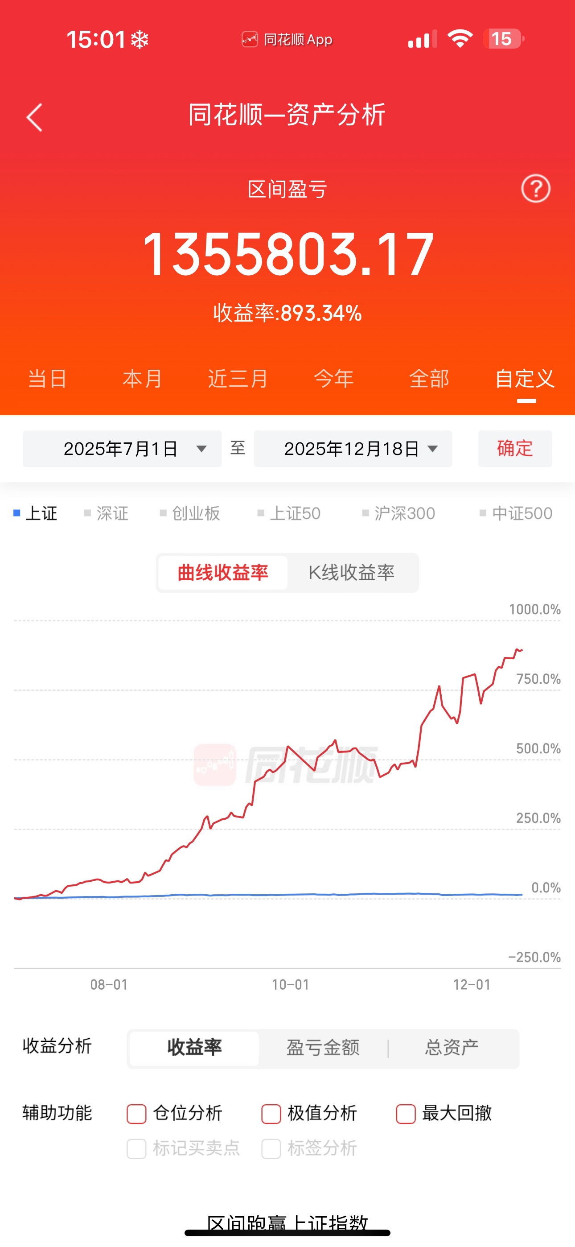Switch to the 全部 tab
The width and height of the screenshot is (575, 1247).
click(429, 379)
